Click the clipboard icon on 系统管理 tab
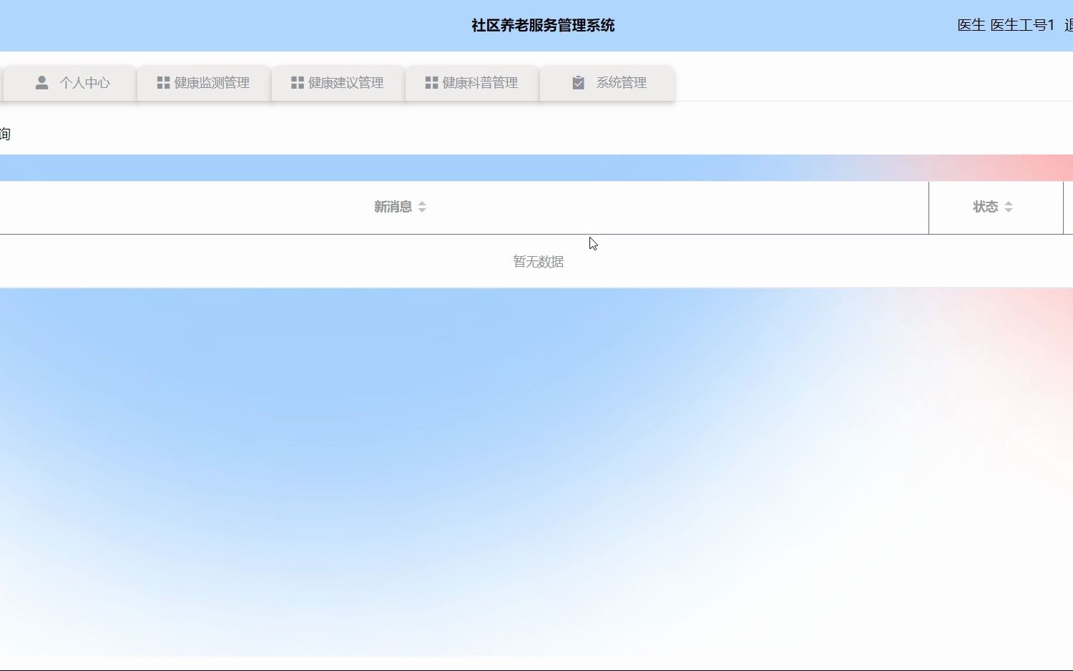Viewport: 1073px width, 671px height. (x=578, y=82)
